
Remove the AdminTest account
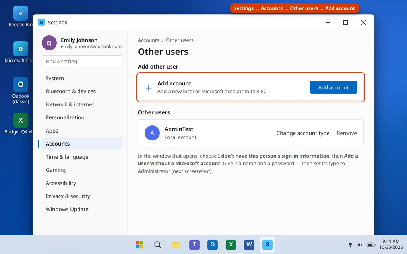(347, 133)
